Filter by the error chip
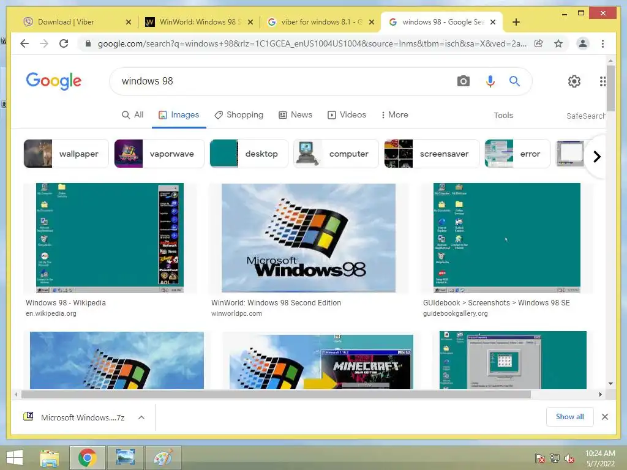 [517, 154]
